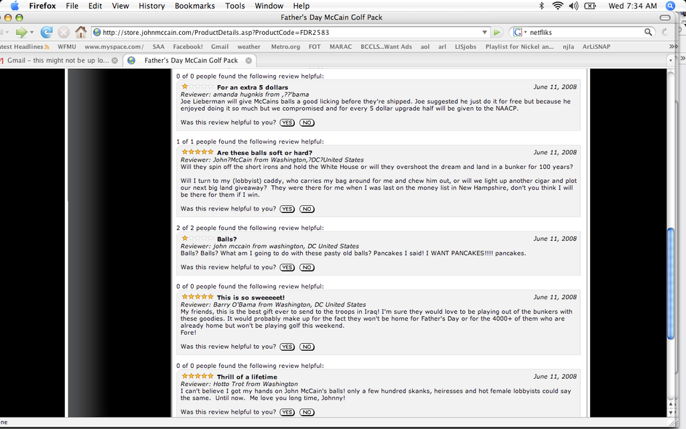Vote NO on the 'Balls?' review
The width and height of the screenshot is (686, 429).
[x=307, y=267]
